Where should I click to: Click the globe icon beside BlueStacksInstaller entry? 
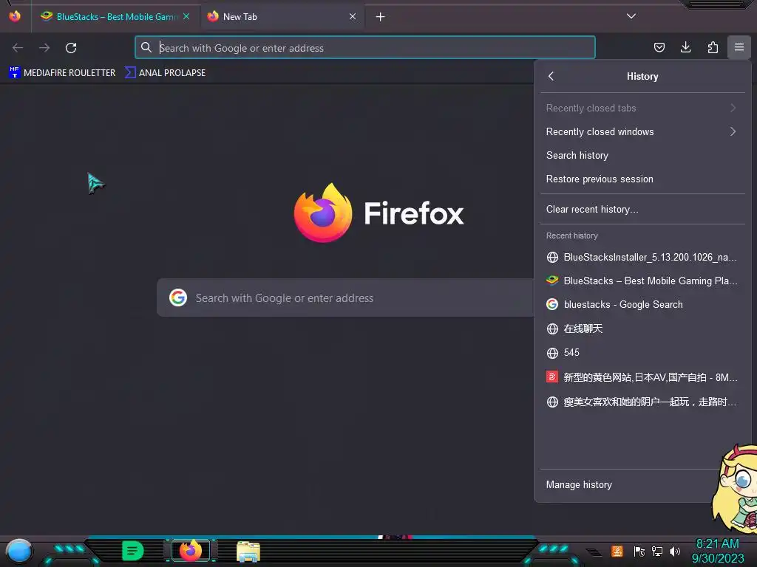552,258
